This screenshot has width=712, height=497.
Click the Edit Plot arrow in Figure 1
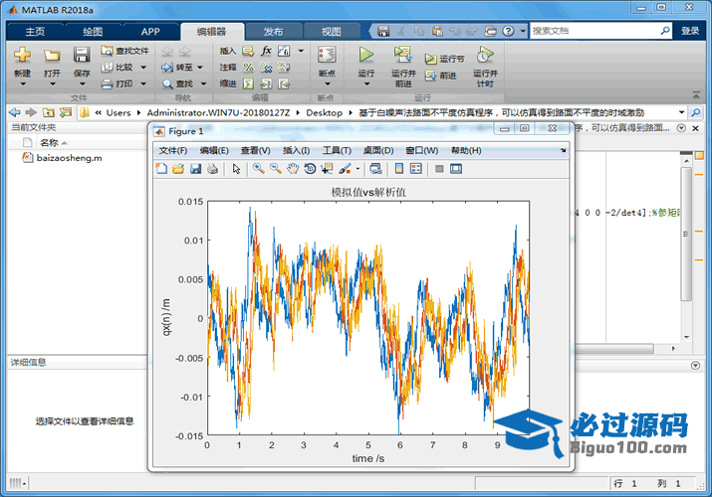(236, 169)
